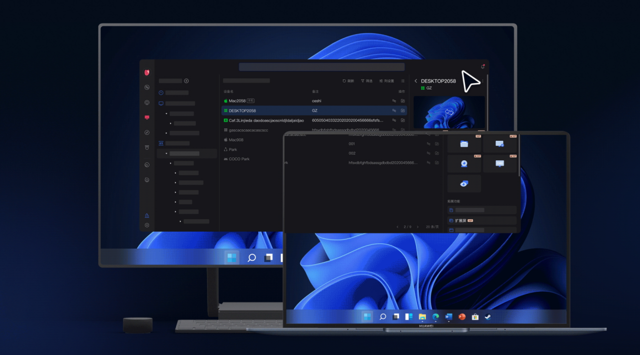
Task: Click the DESKTOP2058 desktop preview thumbnail
Action: 448,112
